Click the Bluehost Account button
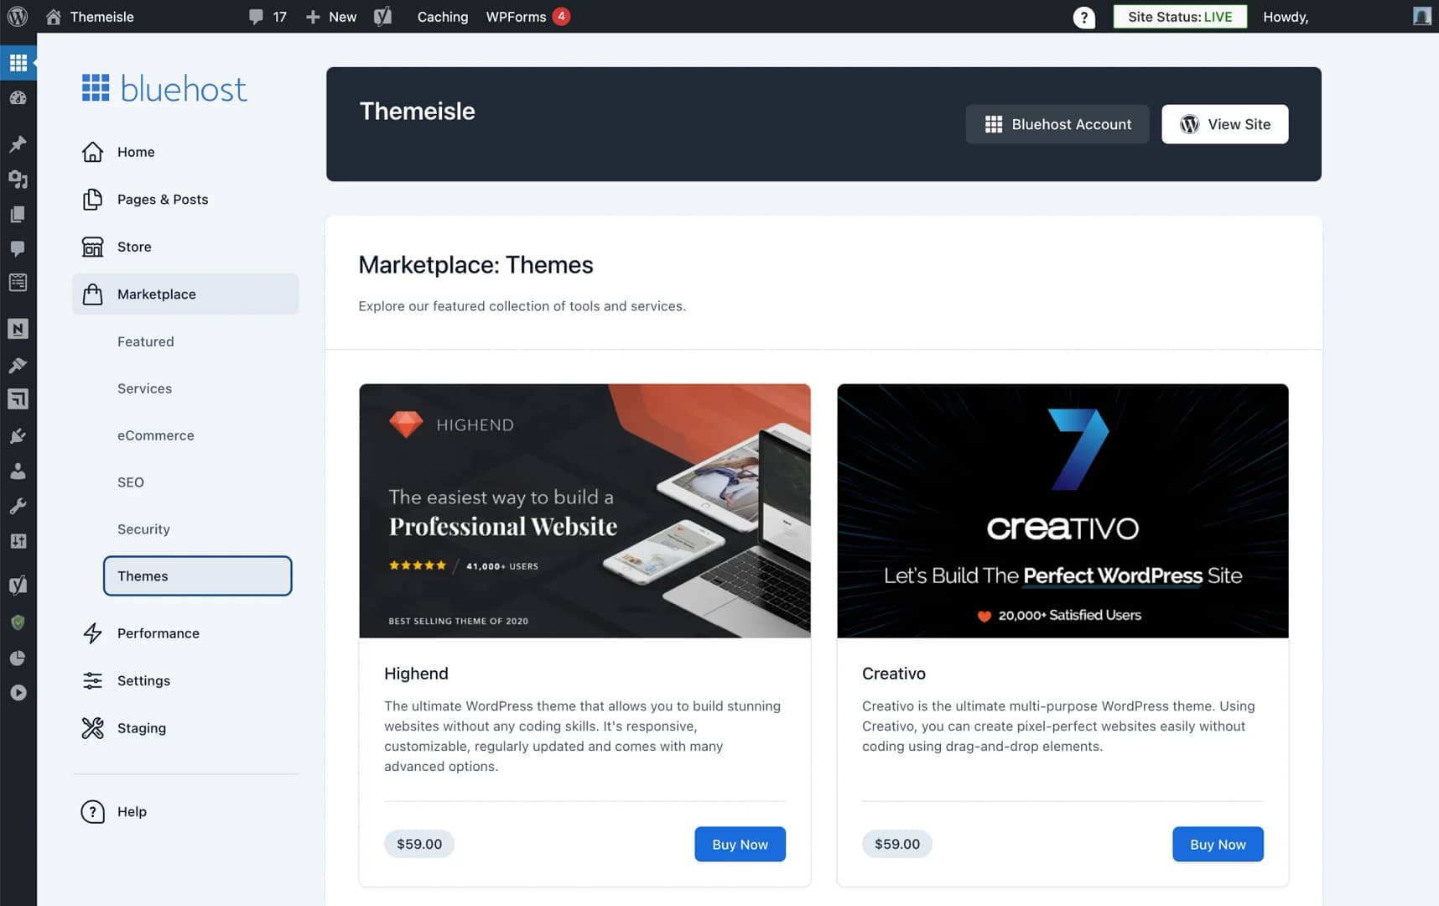The image size is (1439, 906). pos(1057,124)
